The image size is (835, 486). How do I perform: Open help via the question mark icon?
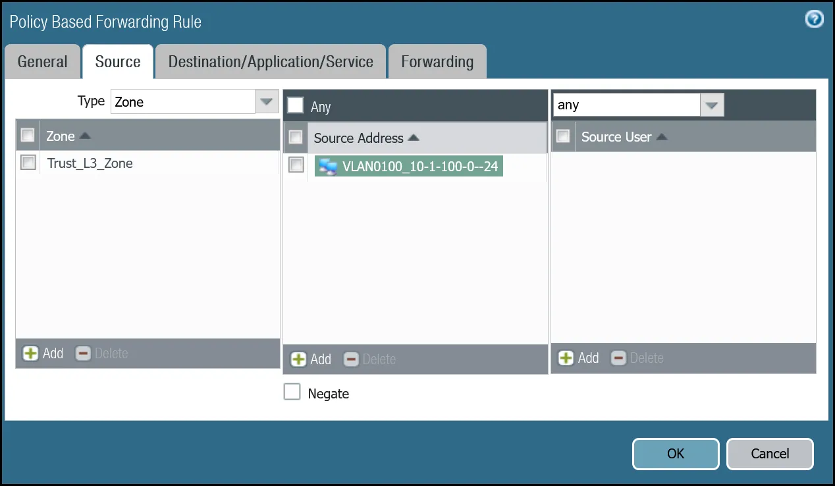click(x=813, y=19)
